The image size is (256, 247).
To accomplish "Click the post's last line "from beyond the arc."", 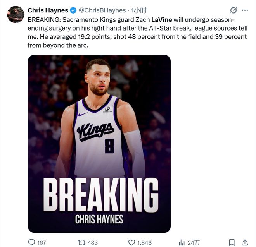I will click(57, 45).
